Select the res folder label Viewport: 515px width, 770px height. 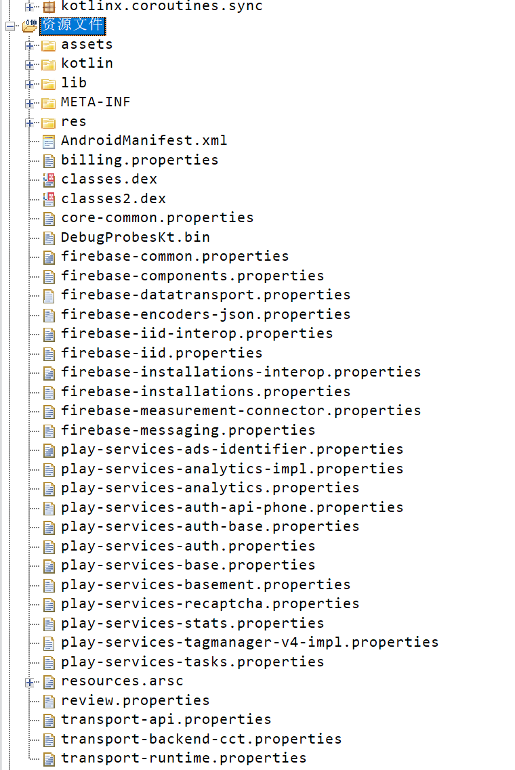(x=73, y=122)
